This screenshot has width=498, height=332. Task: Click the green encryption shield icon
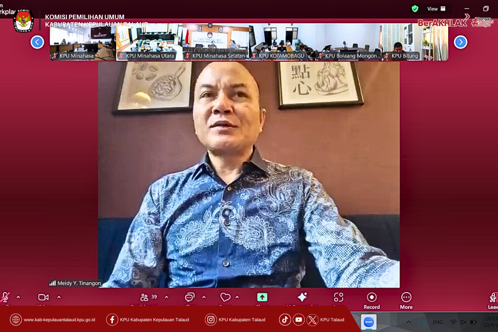pos(415,9)
